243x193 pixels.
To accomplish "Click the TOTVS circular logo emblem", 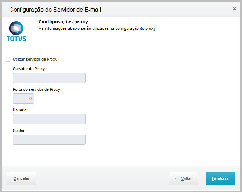I will click(16, 27).
